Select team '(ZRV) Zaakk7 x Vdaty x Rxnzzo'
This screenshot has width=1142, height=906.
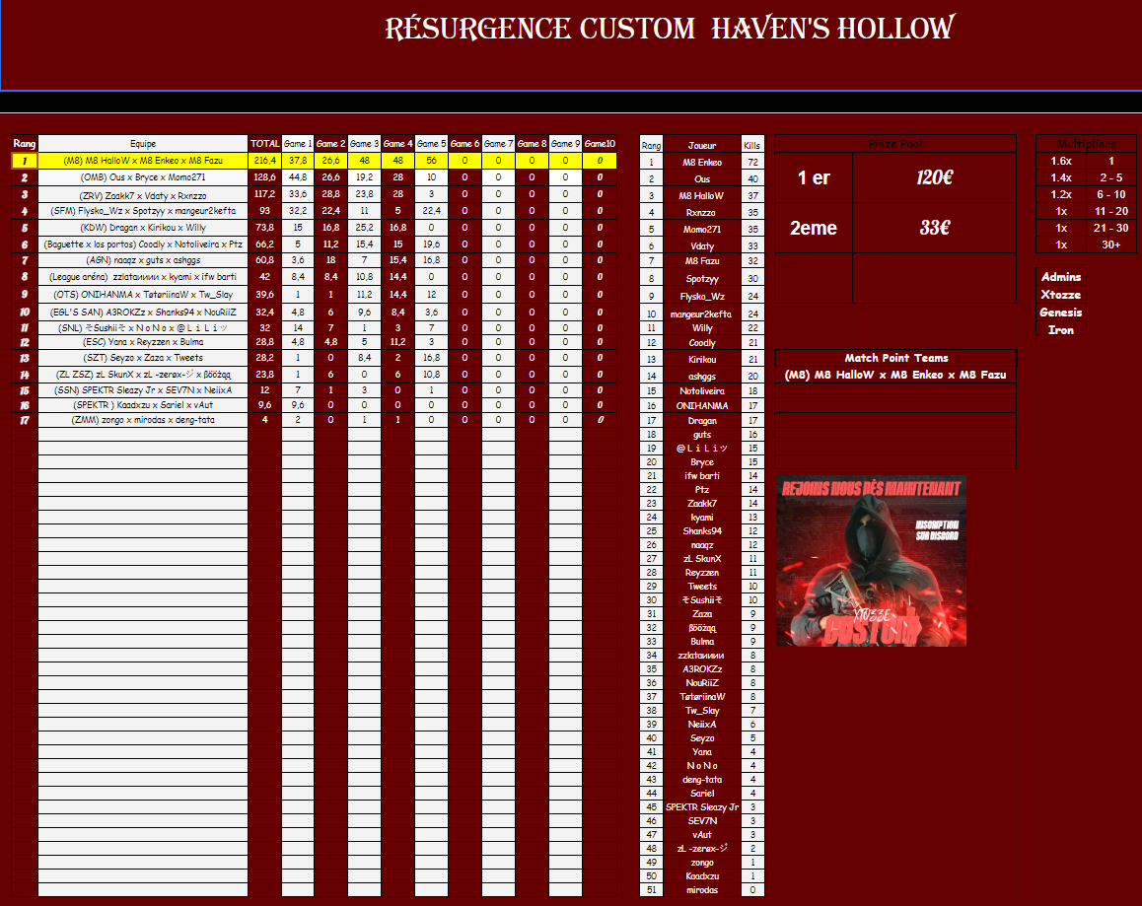tap(143, 195)
